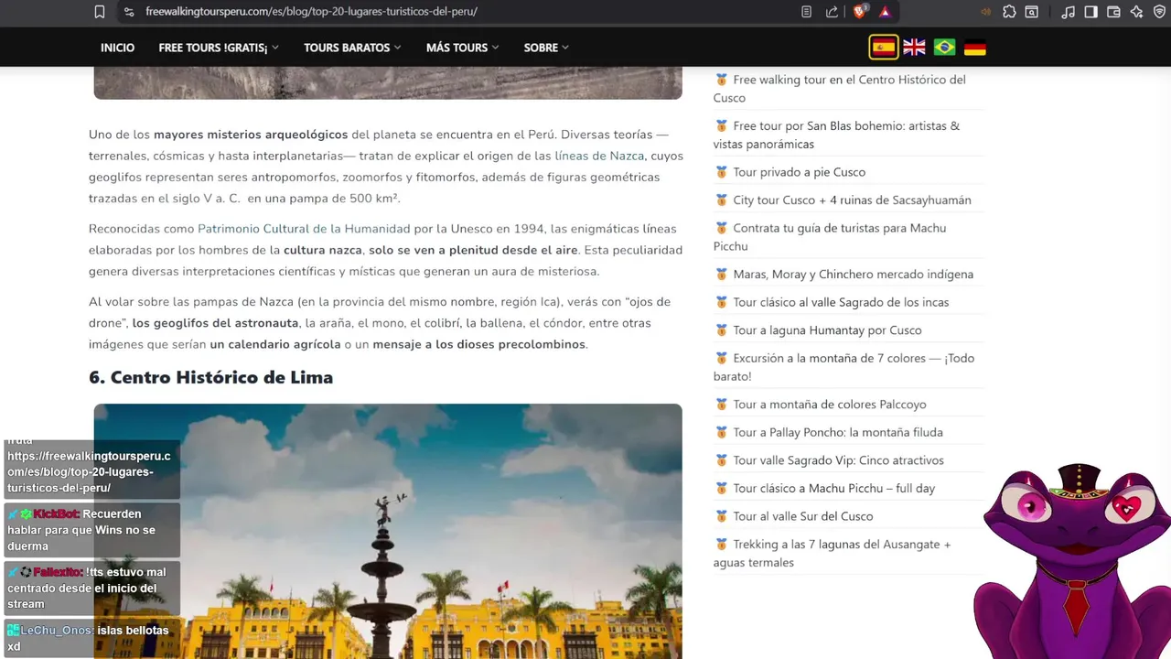Click KickBot chat message in stream overlay
Viewport: 1171px width, 659px height.
click(x=91, y=530)
